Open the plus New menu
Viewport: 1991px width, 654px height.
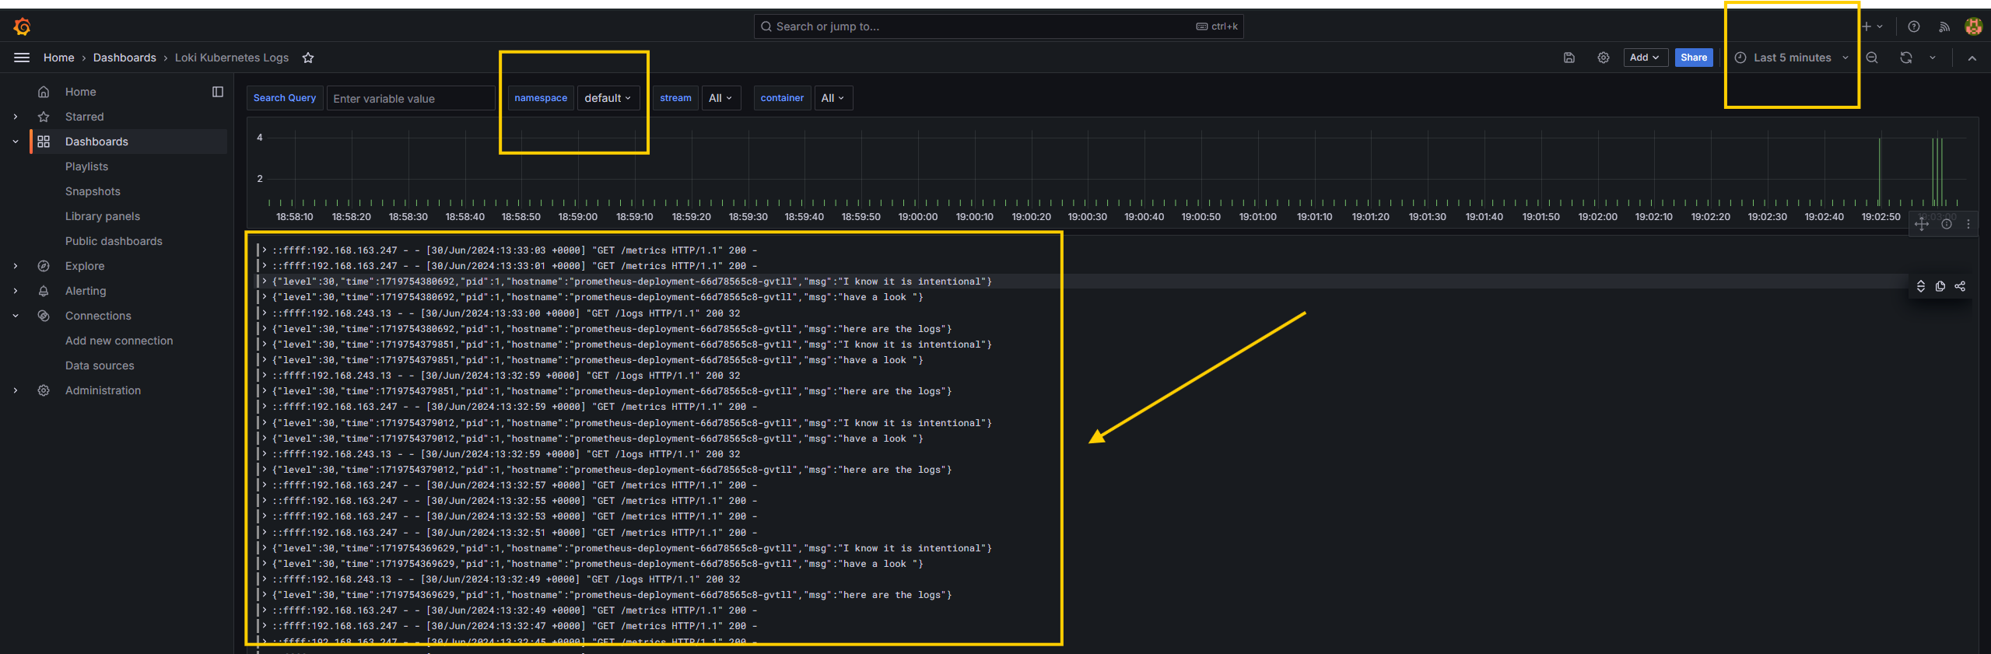point(1872,26)
